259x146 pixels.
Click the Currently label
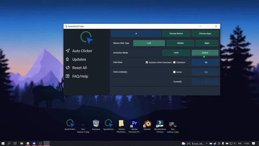[x=177, y=82]
